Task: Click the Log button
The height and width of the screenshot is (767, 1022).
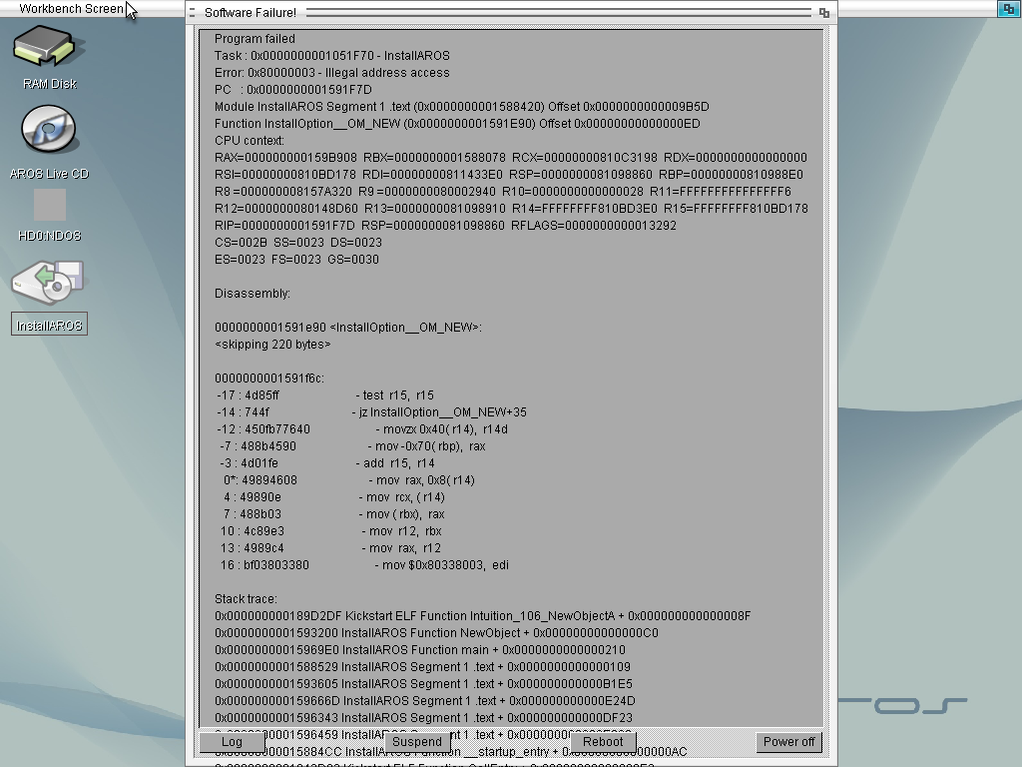Action: point(232,742)
